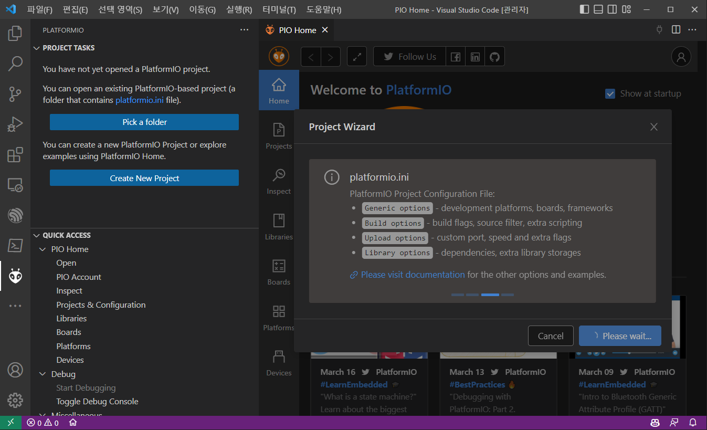Screen dimensions: 707x430
Task: Open editor More Actions ellipsis
Action: click(693, 30)
